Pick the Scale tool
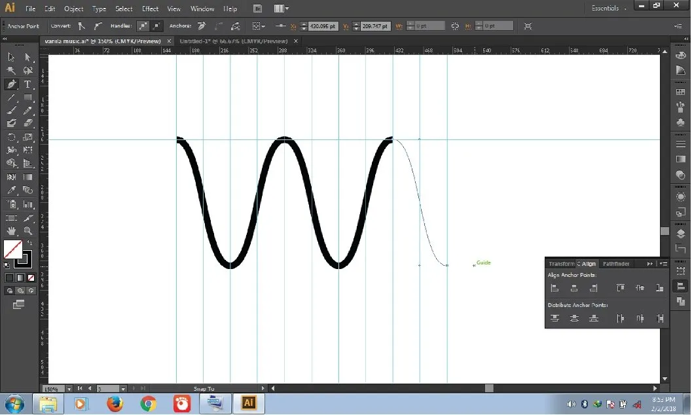This screenshot has width=692, height=415. coord(27,137)
